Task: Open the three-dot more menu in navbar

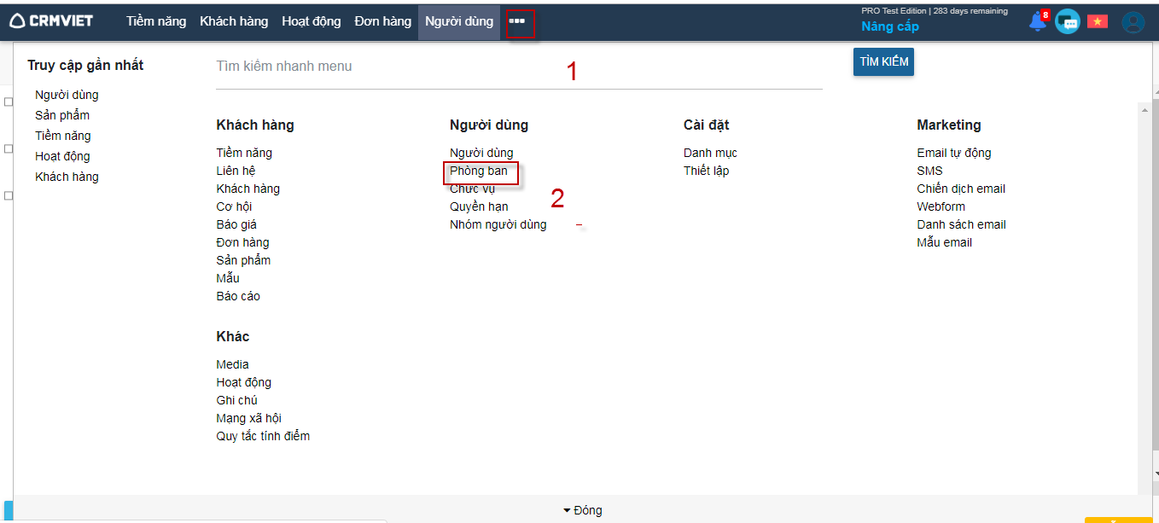Action: [517, 21]
